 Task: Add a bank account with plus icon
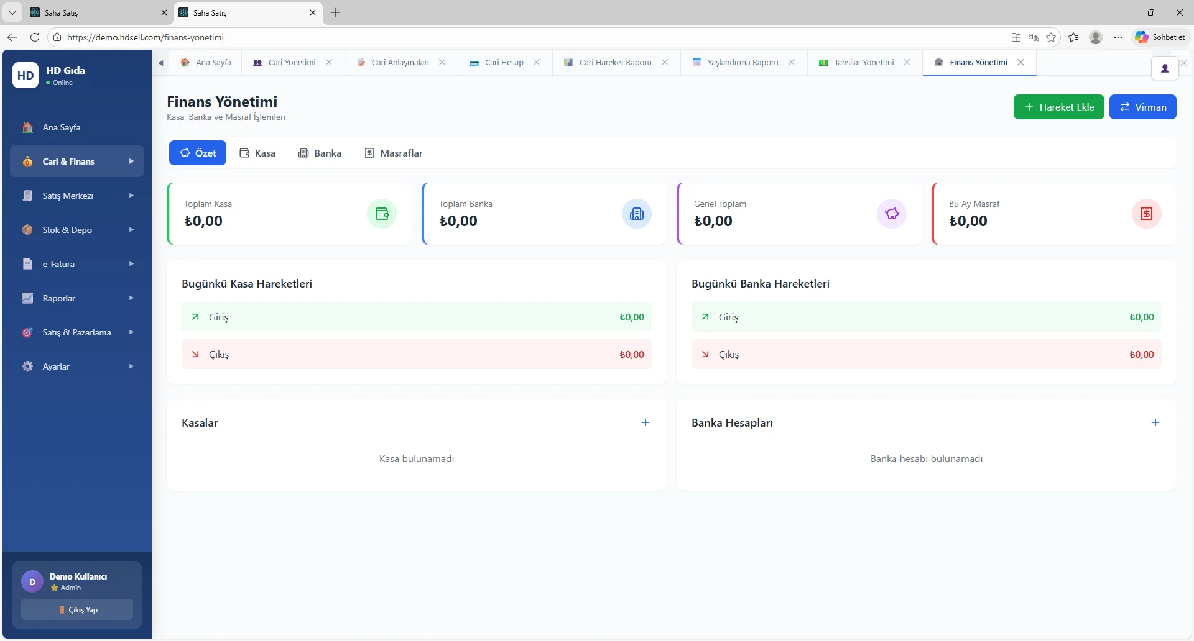pos(1155,422)
